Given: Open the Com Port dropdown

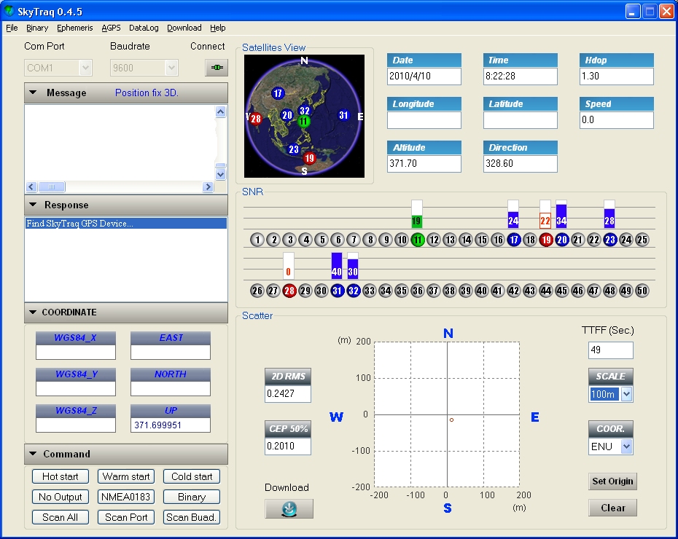Looking at the screenshot, I should (85, 68).
